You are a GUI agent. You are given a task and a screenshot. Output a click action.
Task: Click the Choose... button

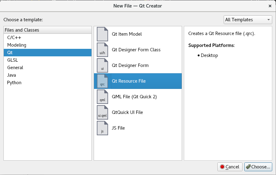258,167
